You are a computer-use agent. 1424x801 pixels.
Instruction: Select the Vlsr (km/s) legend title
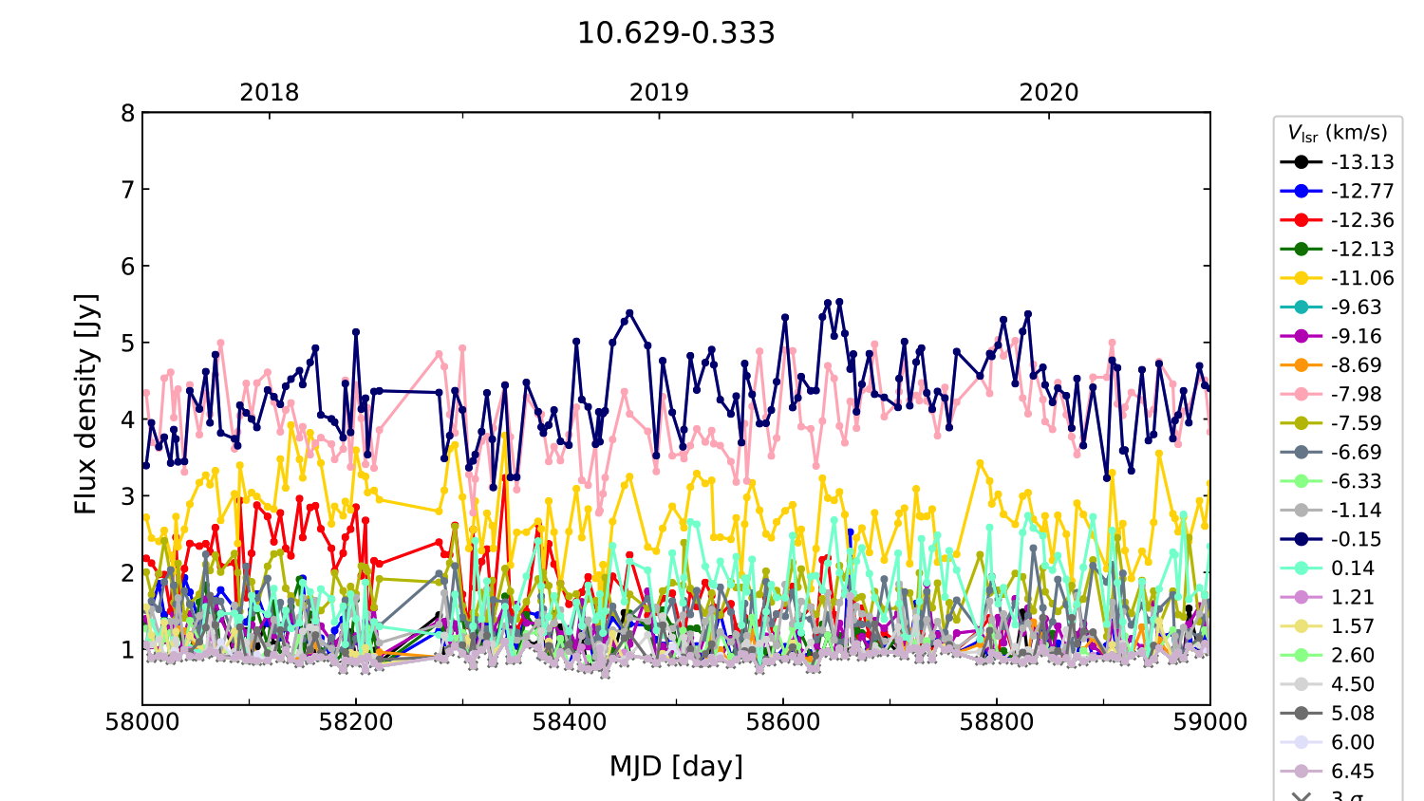pos(1337,133)
